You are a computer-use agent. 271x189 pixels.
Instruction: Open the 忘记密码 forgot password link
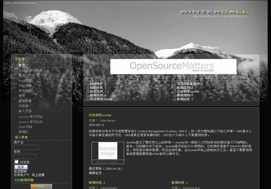[20, 171]
